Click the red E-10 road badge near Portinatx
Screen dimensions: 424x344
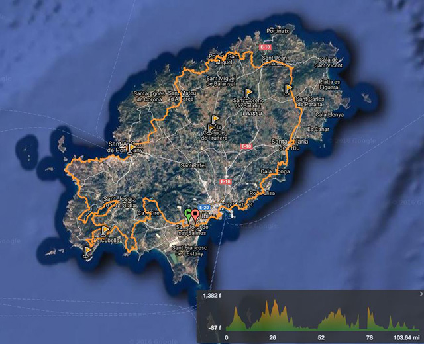[x=265, y=47]
